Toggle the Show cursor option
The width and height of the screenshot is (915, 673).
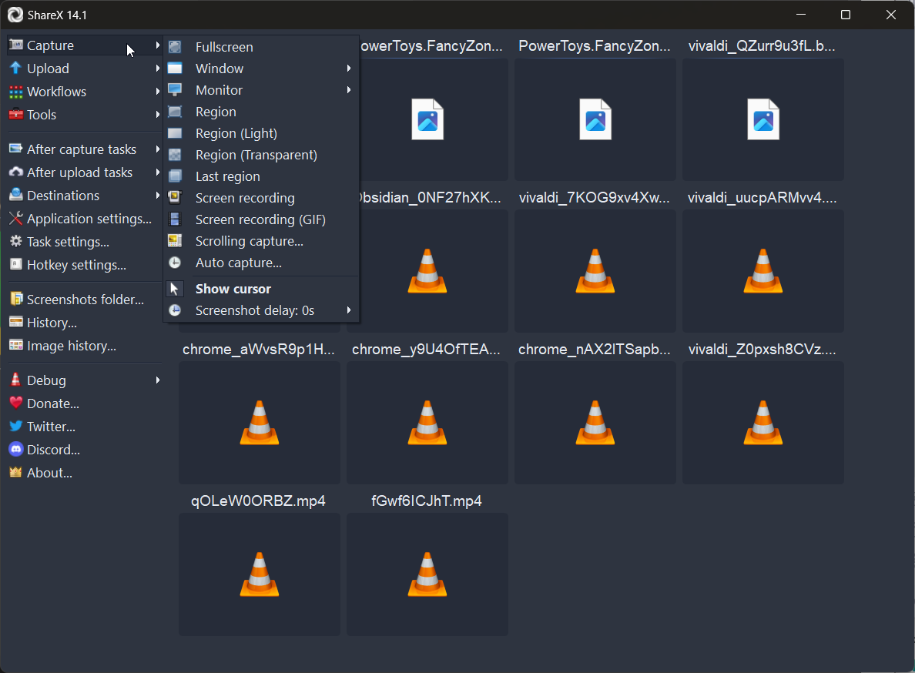click(233, 289)
